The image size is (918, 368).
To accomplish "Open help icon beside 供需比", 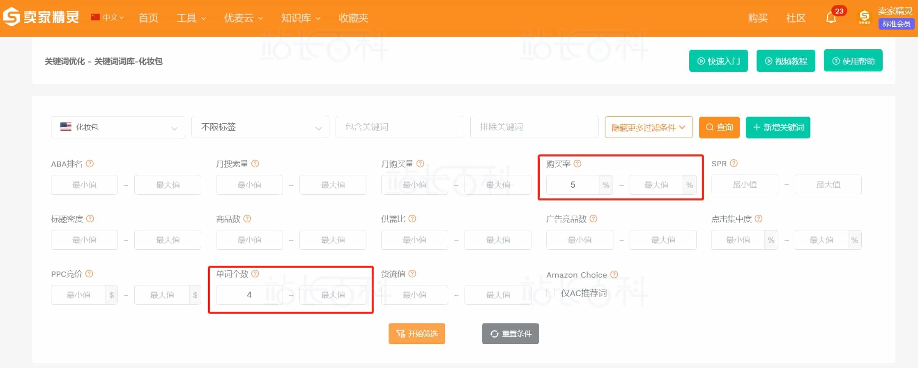I will (412, 218).
